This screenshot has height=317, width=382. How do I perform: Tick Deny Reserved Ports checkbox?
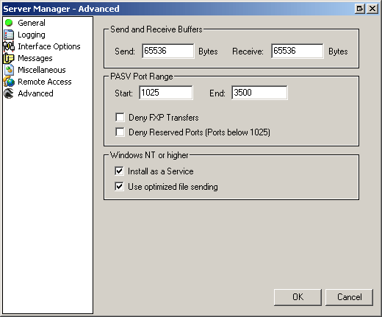(x=120, y=132)
